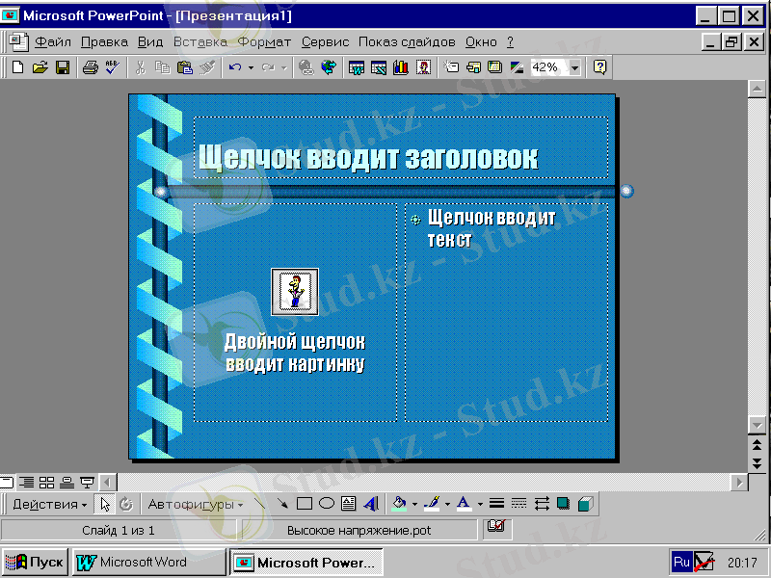Image resolution: width=771 pixels, height=578 pixels.
Task: Apply the fill color bucket
Action: tap(399, 504)
